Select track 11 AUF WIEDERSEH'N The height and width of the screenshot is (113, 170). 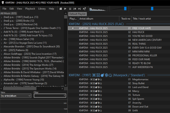click(x=119, y=67)
